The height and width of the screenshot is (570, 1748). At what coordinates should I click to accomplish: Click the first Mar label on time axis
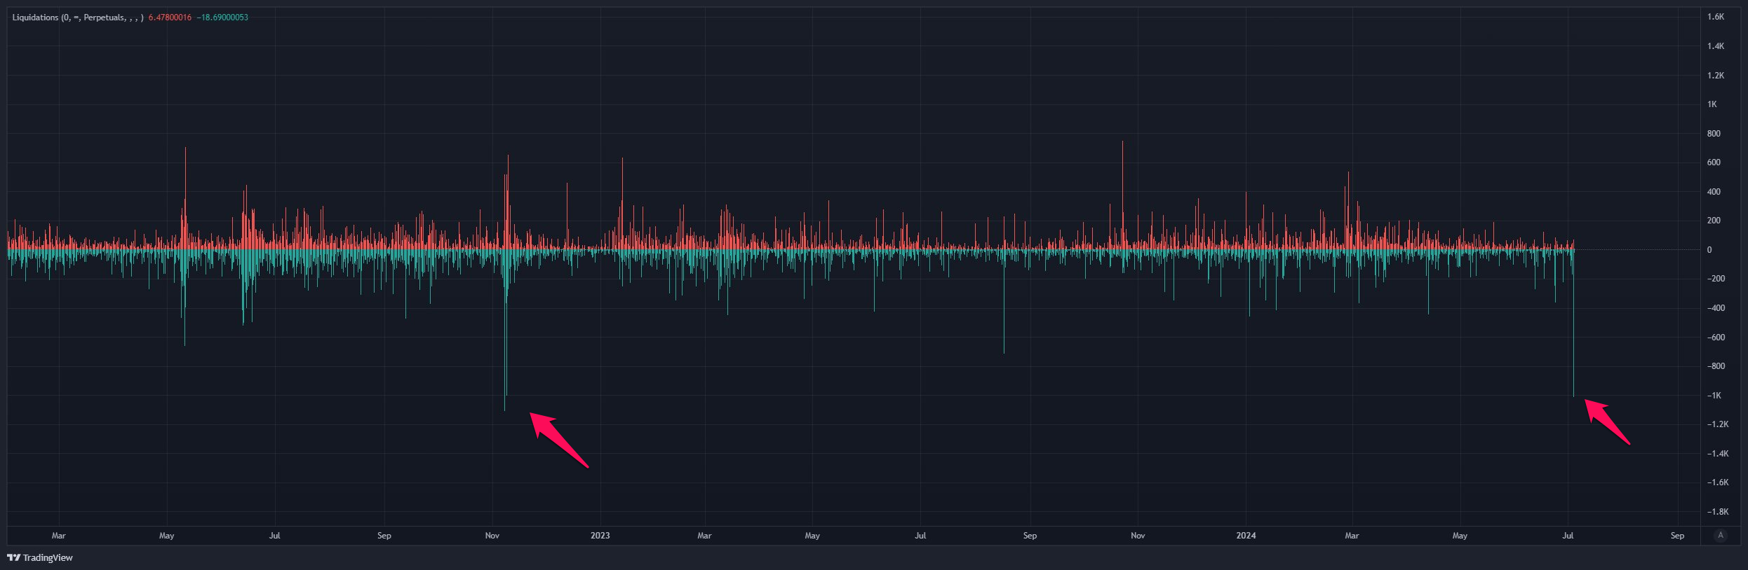(59, 536)
